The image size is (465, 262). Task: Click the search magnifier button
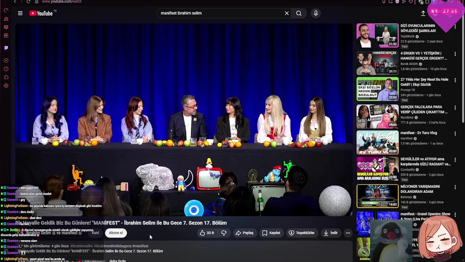click(x=299, y=13)
